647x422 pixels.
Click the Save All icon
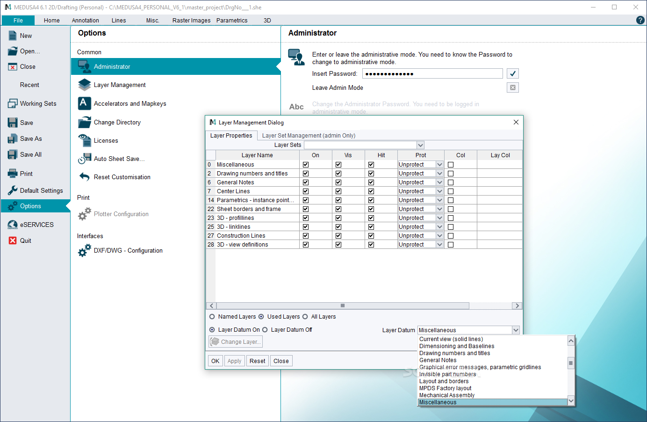pyautogui.click(x=13, y=154)
